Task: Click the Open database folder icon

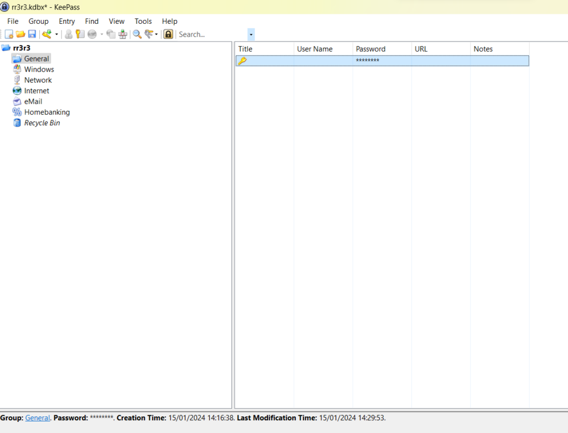Action: click(21, 34)
